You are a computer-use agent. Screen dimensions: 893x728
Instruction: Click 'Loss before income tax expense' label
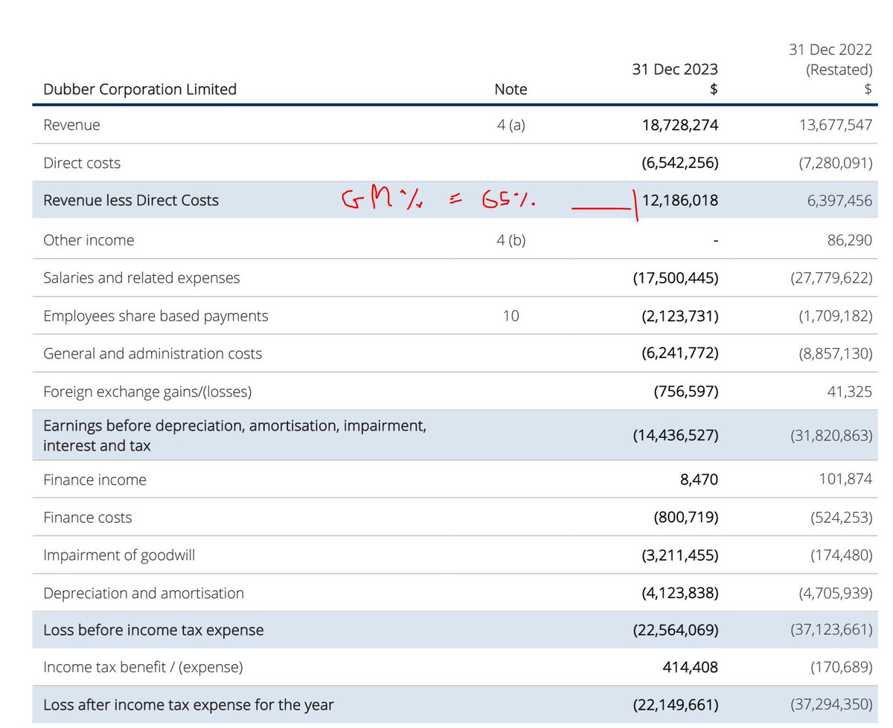point(153,631)
